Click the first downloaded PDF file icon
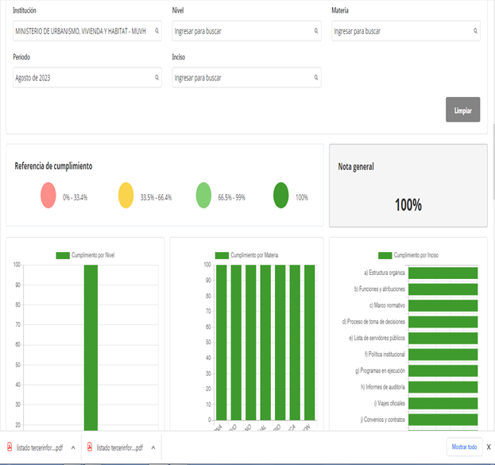The image size is (495, 465). tap(10, 448)
